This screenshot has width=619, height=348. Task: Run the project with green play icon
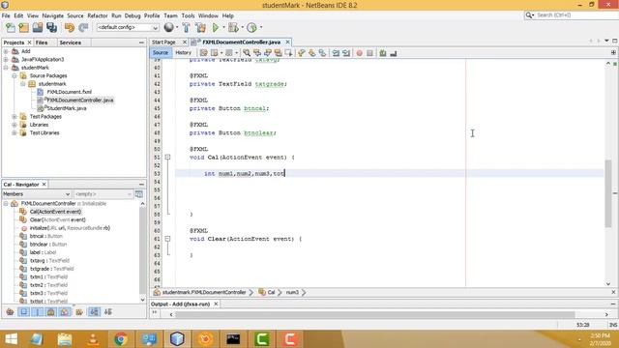point(216,27)
